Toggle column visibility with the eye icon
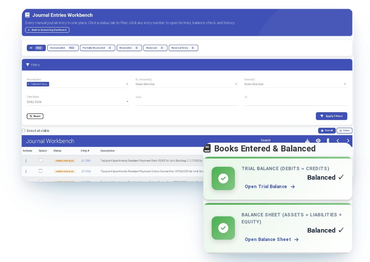Image resolution: width=370 pixels, height=262 pixels. coord(318,141)
